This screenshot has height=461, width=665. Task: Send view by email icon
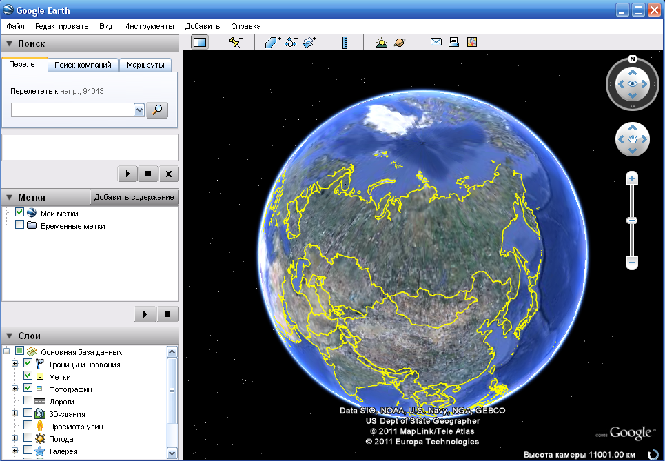coord(436,41)
